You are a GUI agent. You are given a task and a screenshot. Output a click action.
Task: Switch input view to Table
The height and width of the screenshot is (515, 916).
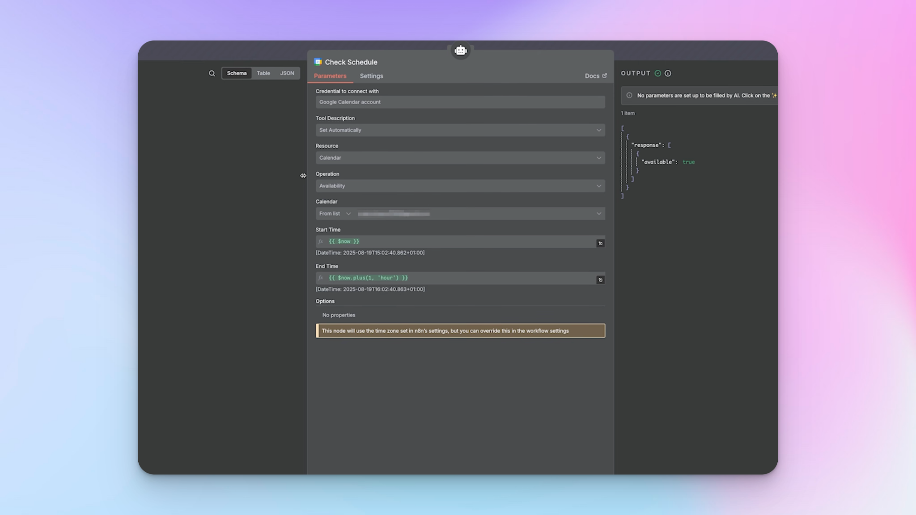tap(263, 73)
